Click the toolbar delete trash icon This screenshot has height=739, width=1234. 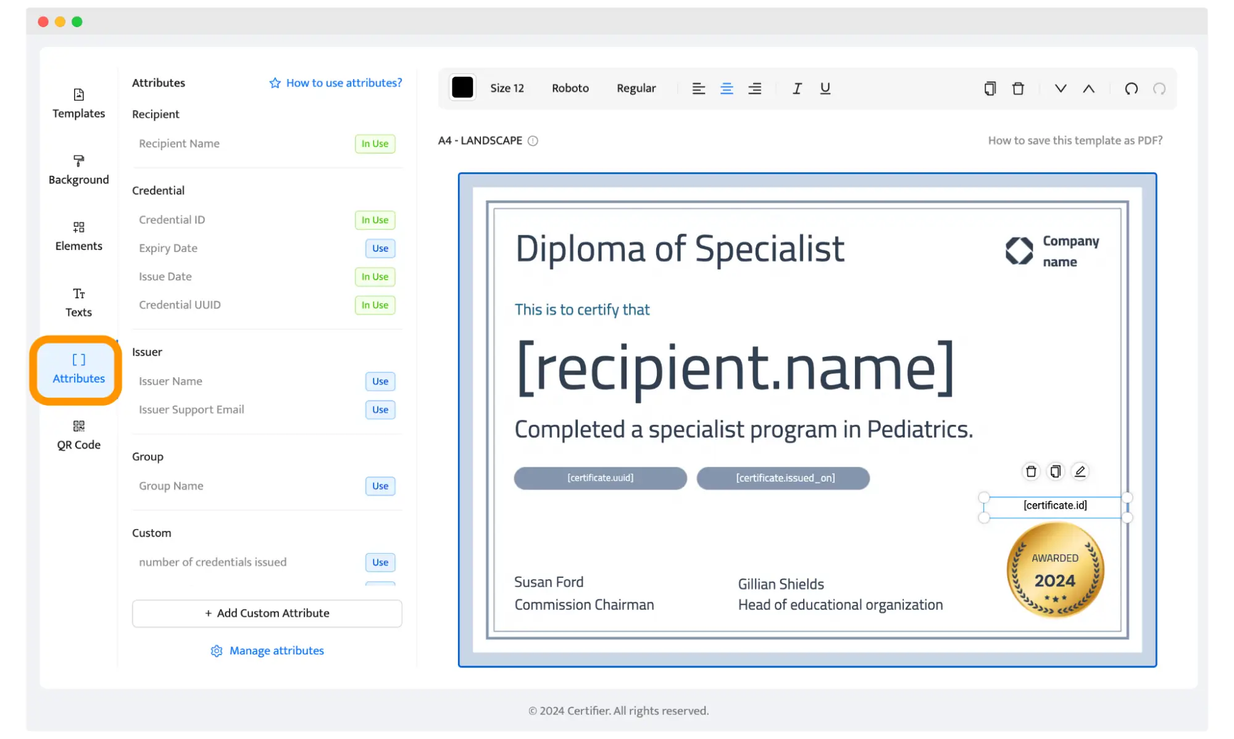point(1018,88)
